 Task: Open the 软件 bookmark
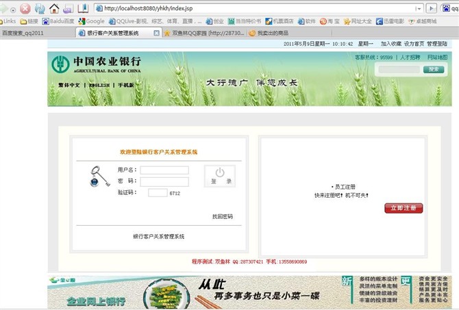(x=307, y=21)
